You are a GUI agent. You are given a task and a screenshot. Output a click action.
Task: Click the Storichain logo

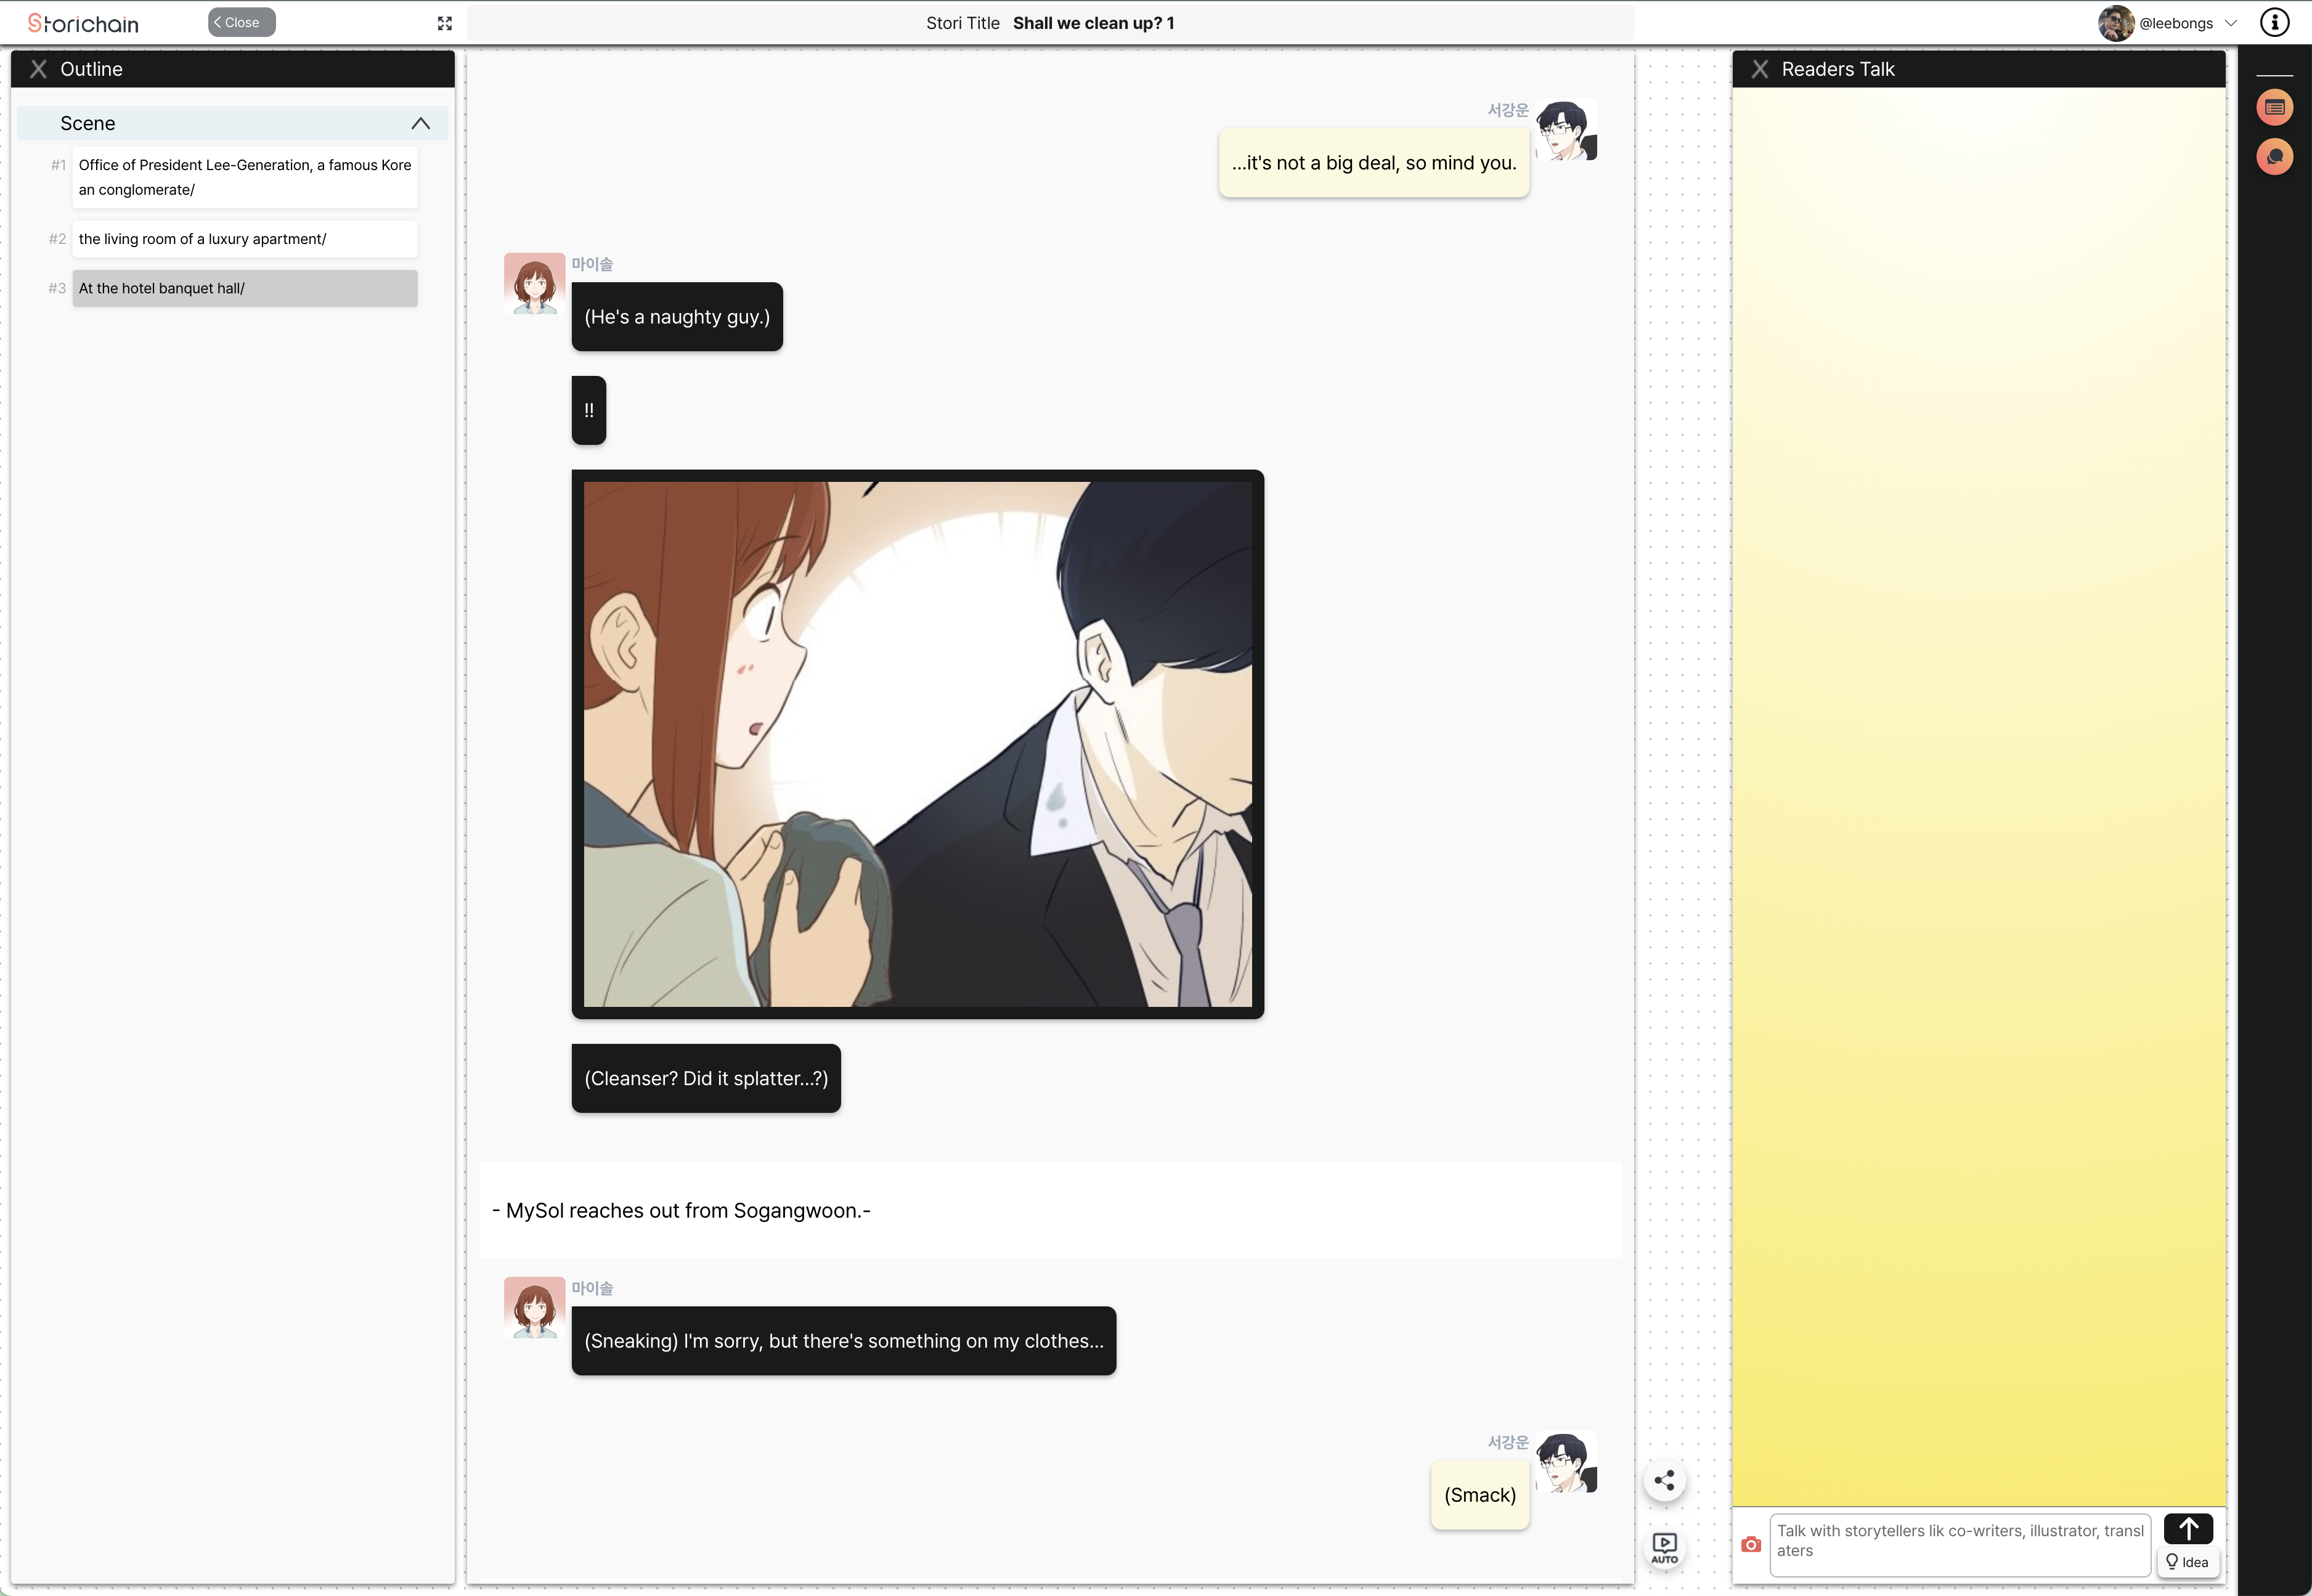point(83,23)
